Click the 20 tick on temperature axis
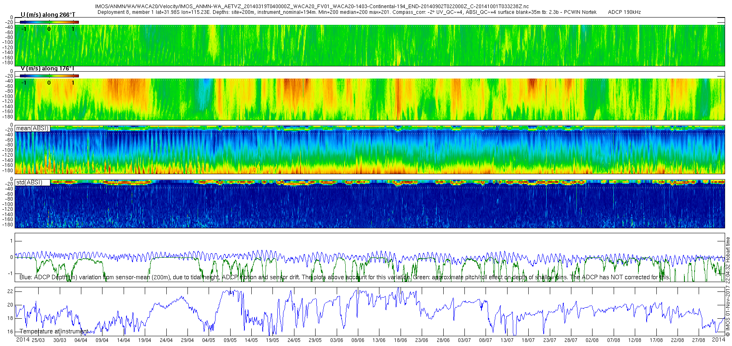 (10, 305)
